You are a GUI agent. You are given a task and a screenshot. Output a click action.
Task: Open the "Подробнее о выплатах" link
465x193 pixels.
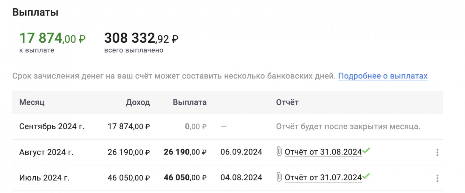(383, 76)
